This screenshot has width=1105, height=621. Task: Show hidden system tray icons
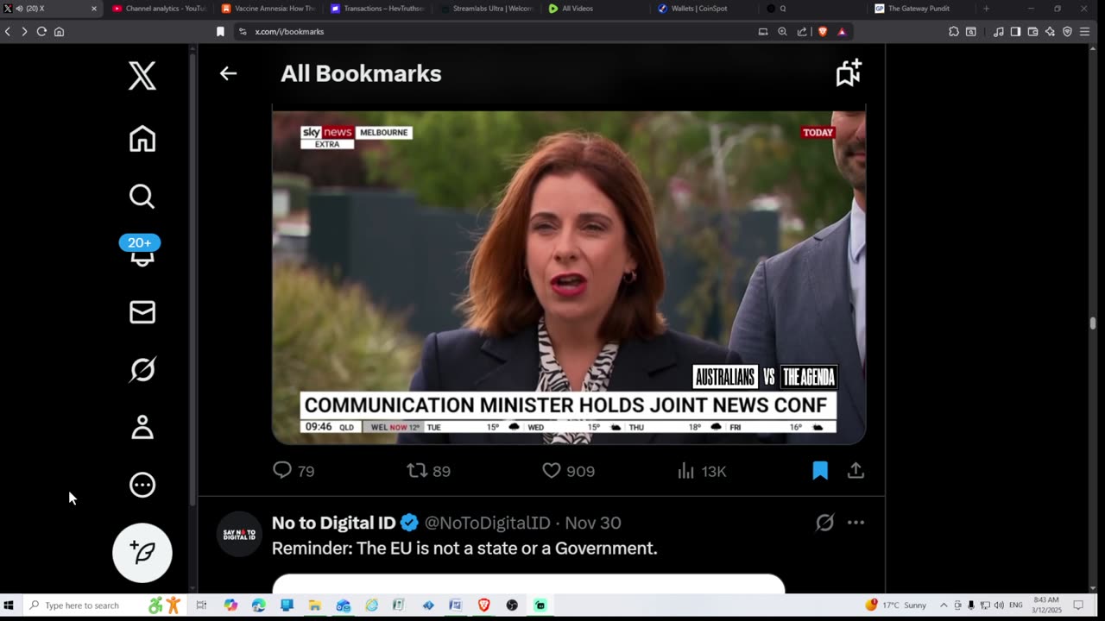(x=944, y=605)
